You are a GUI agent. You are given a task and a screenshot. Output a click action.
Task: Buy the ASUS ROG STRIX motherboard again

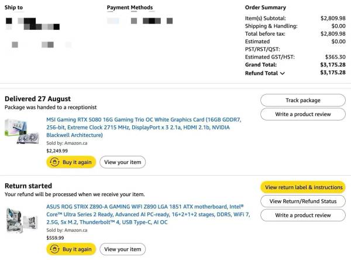(x=70, y=249)
